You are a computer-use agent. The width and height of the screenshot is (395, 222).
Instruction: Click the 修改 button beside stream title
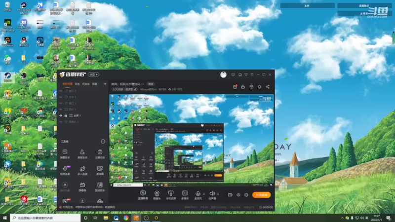[x=151, y=84]
